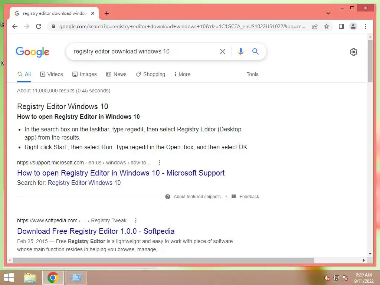Switch to News results
This screenshot has width=380, height=285.
coord(116,74)
